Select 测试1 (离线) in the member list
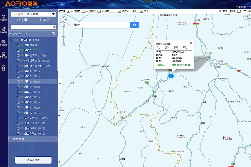This screenshot has height=167, width=251. (32, 71)
